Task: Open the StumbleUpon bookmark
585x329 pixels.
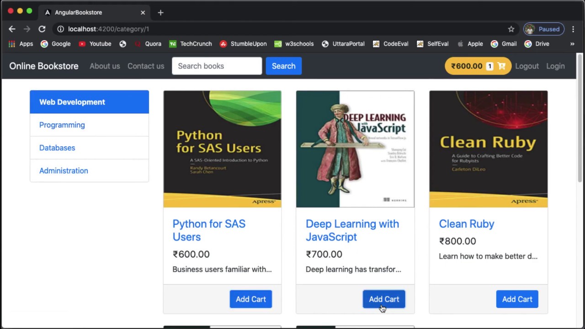Action: [x=243, y=44]
